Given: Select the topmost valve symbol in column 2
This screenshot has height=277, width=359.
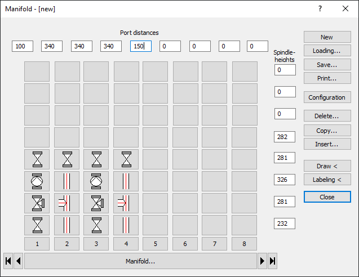Looking at the screenshot, I should [67, 159].
